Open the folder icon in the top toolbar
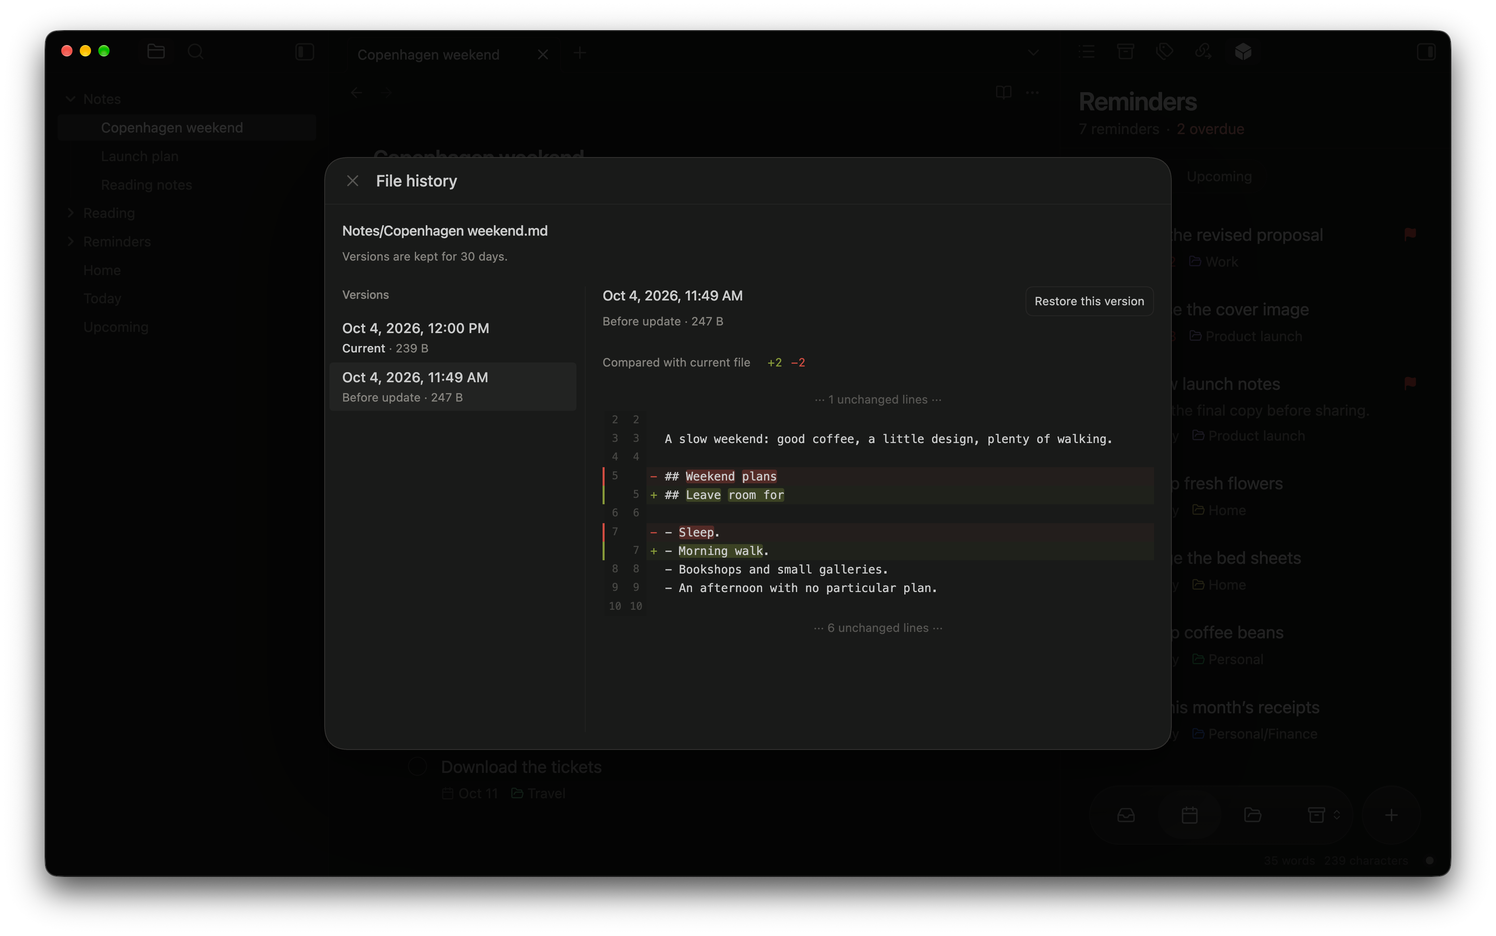This screenshot has width=1496, height=936. pos(156,52)
